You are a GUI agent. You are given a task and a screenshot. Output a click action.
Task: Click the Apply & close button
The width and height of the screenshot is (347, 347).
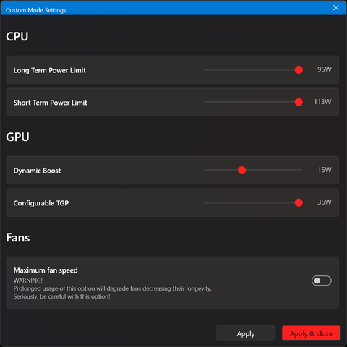[x=311, y=333]
